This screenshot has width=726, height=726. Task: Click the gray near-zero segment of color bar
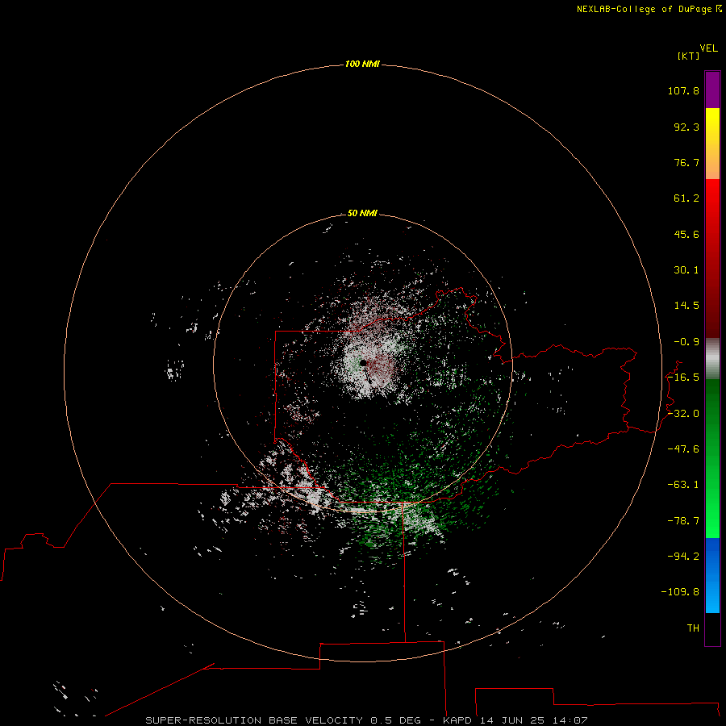click(x=712, y=359)
